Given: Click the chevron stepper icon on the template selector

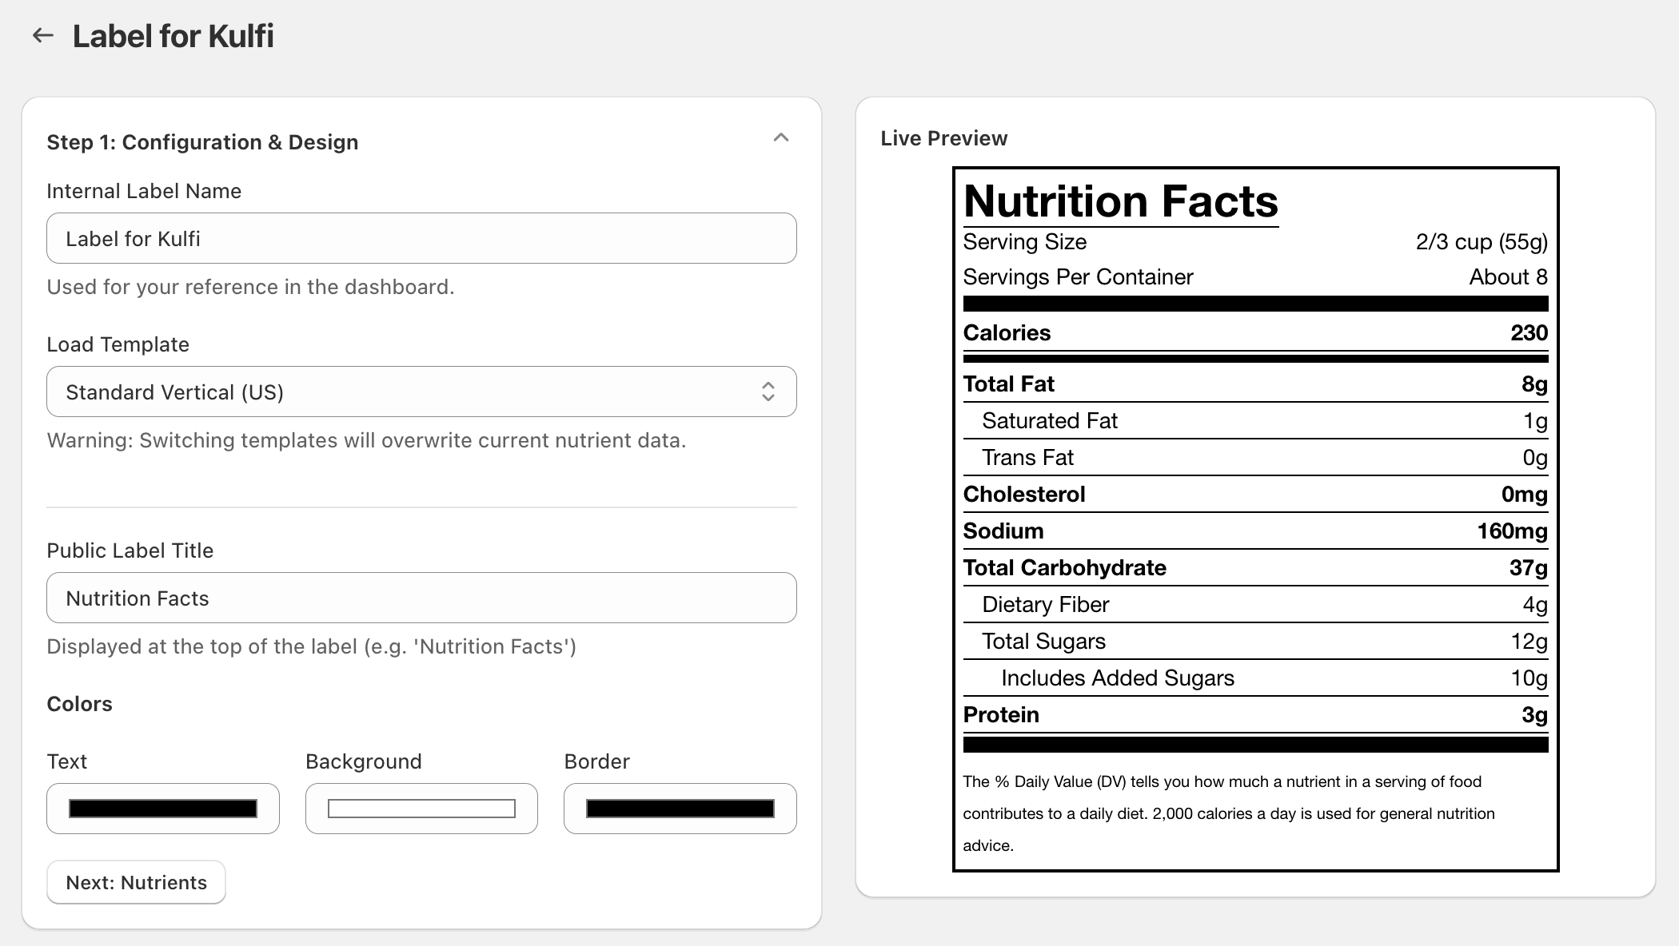Looking at the screenshot, I should (769, 392).
